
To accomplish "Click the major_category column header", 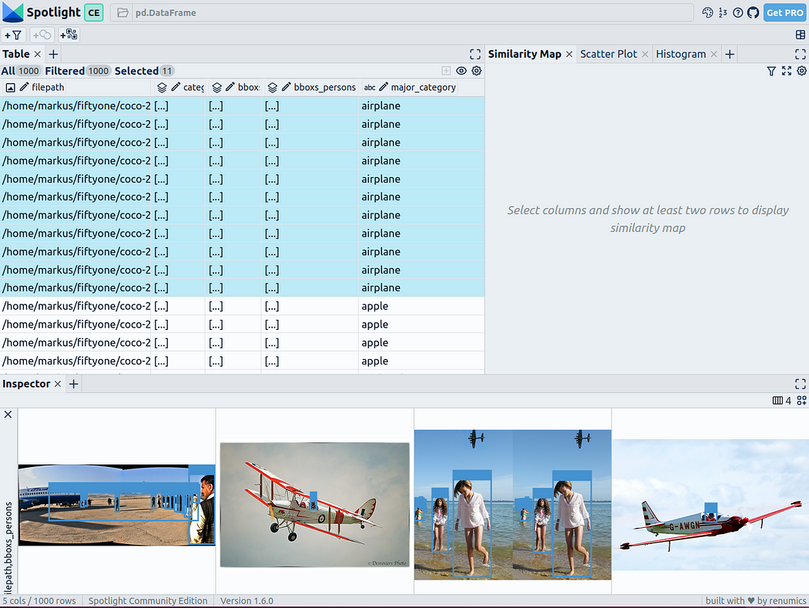I will (422, 87).
